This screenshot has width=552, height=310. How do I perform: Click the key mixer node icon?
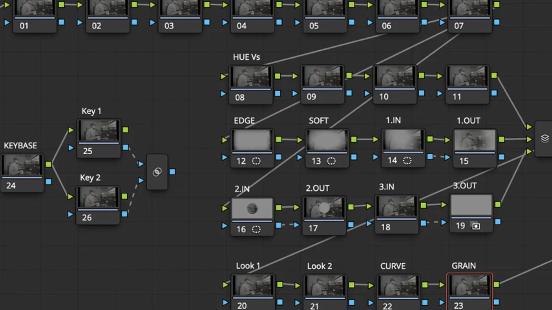pyautogui.click(x=157, y=172)
